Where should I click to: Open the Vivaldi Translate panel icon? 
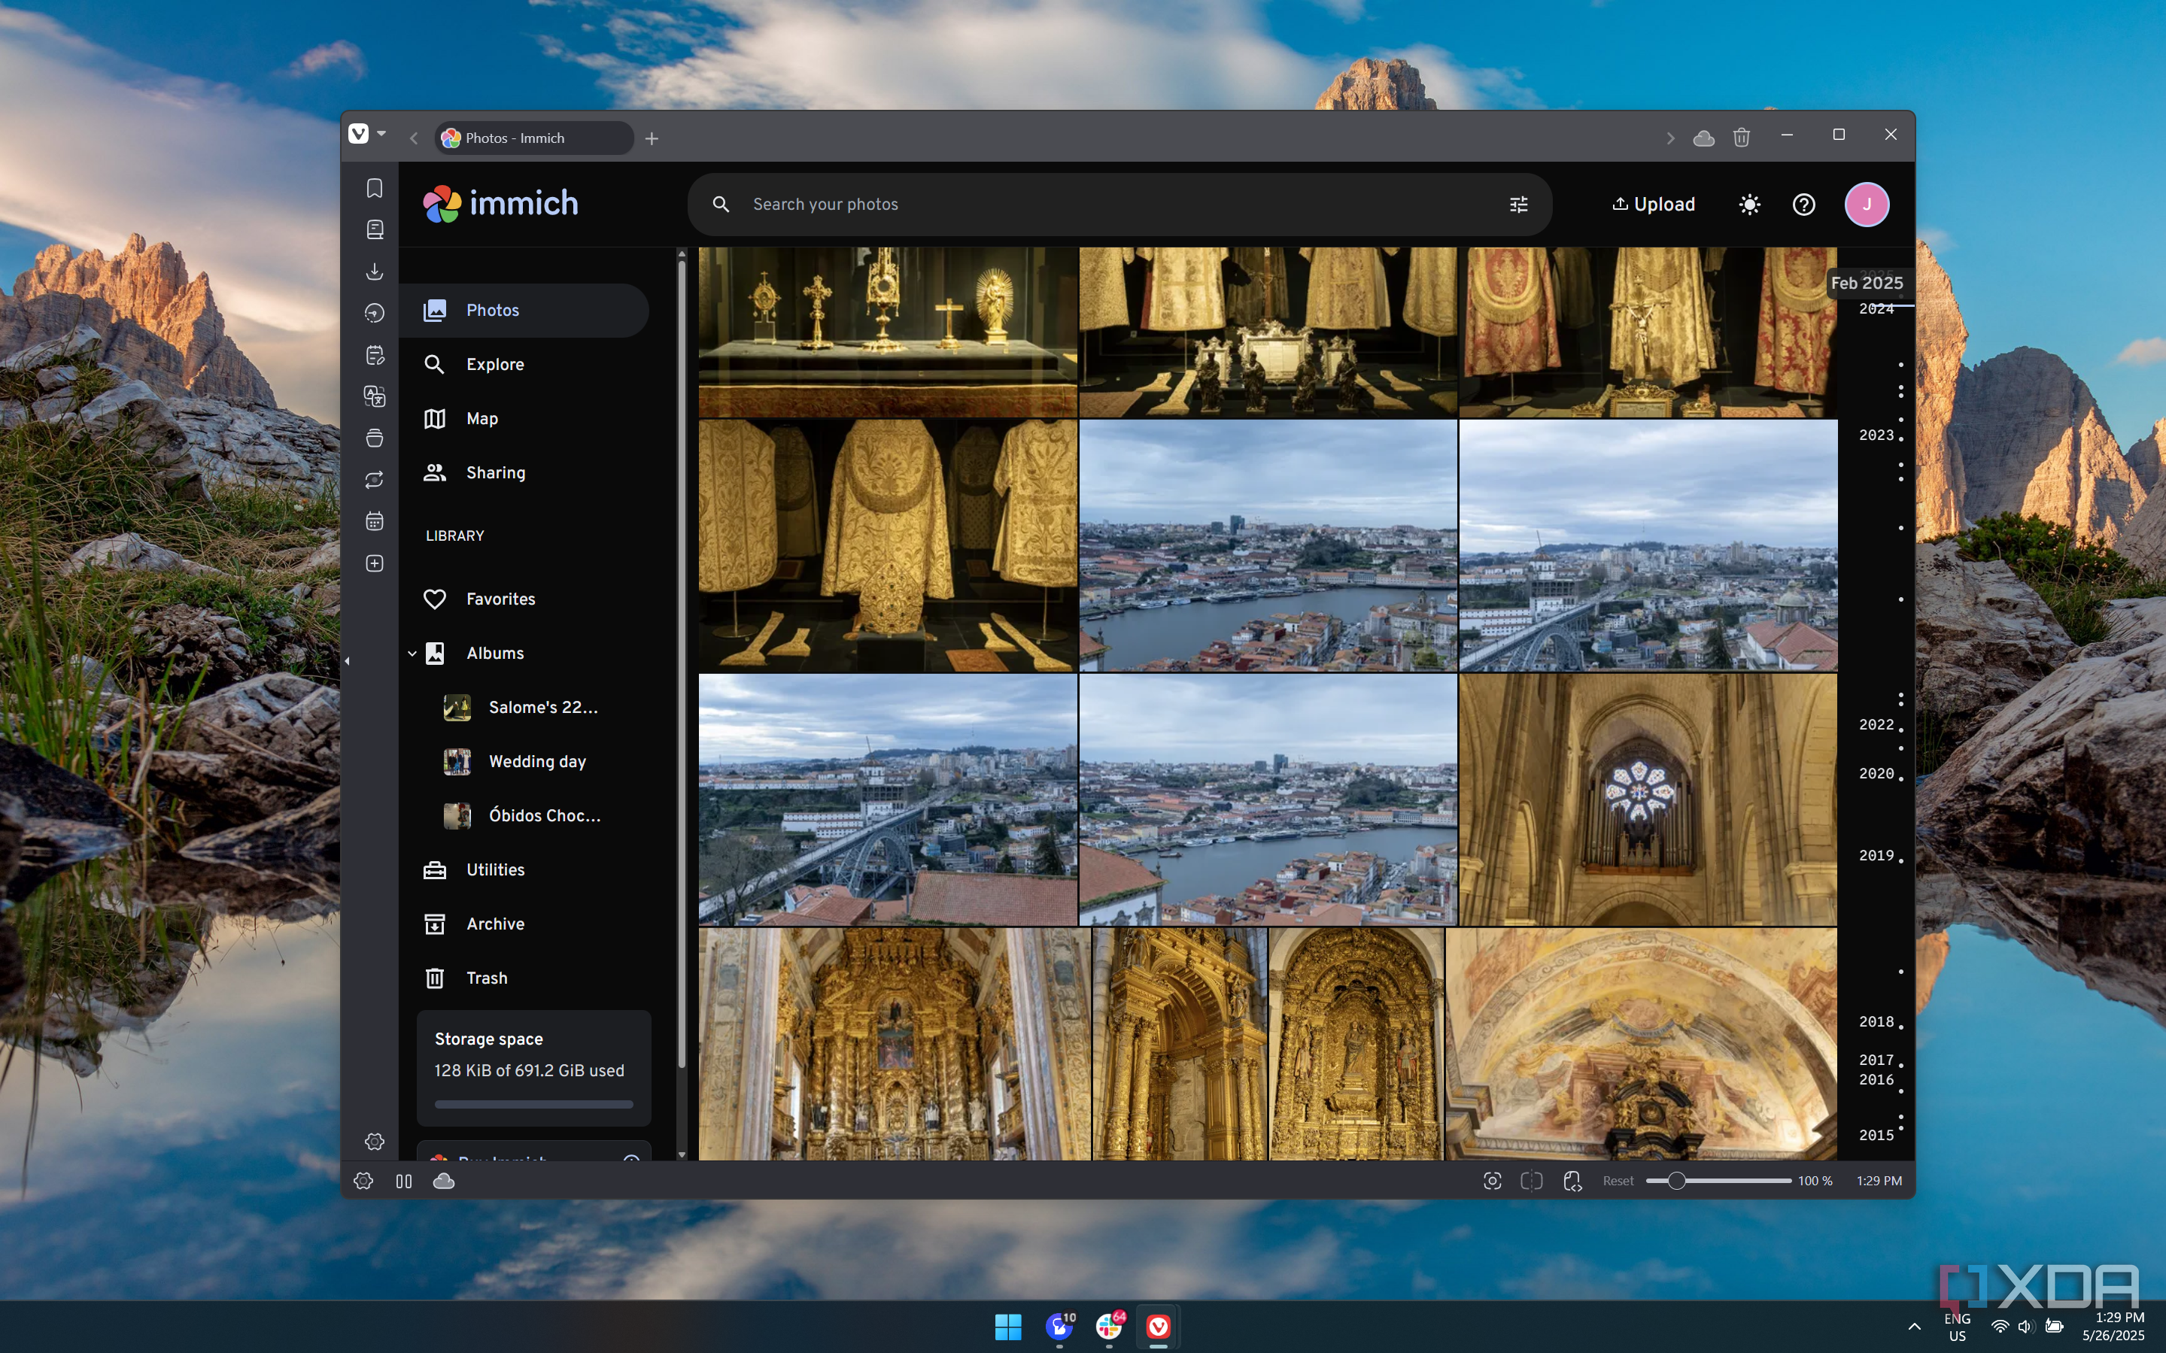coord(374,396)
